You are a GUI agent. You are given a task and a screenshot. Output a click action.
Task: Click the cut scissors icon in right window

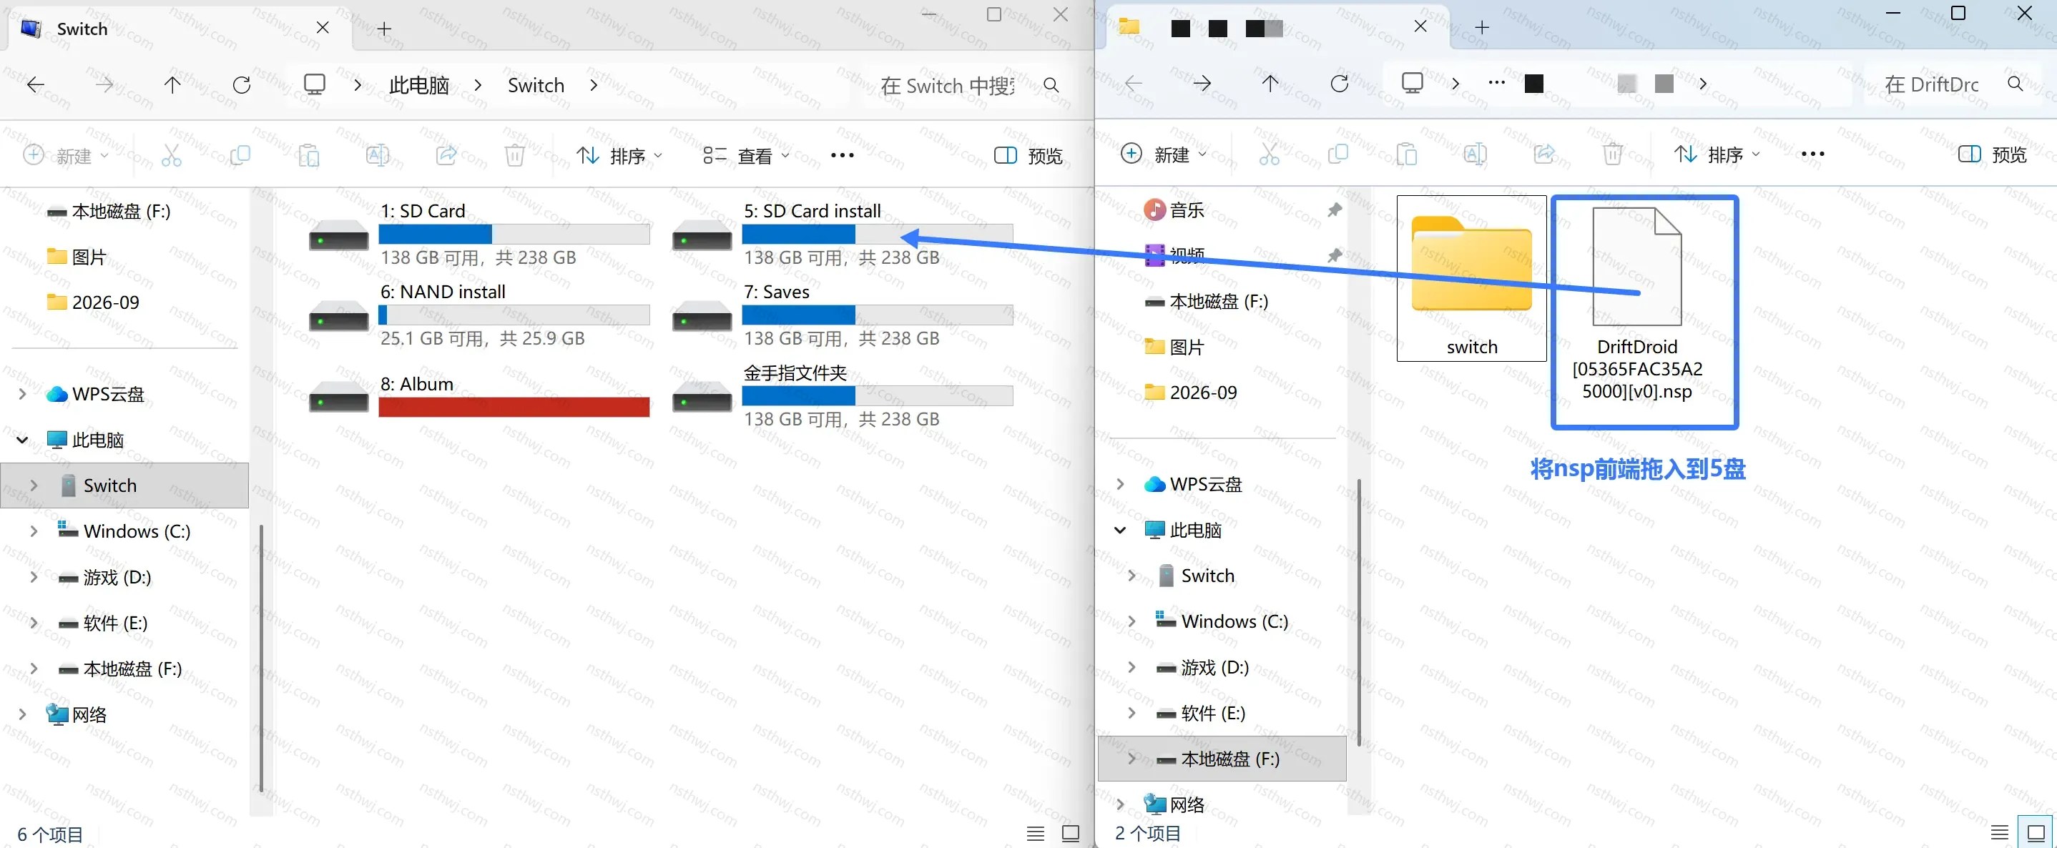tap(1269, 153)
